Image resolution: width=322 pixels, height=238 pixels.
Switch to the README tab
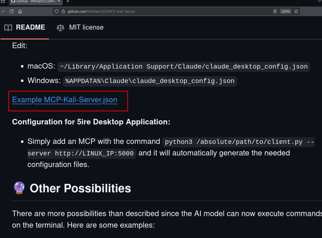[x=25, y=27]
